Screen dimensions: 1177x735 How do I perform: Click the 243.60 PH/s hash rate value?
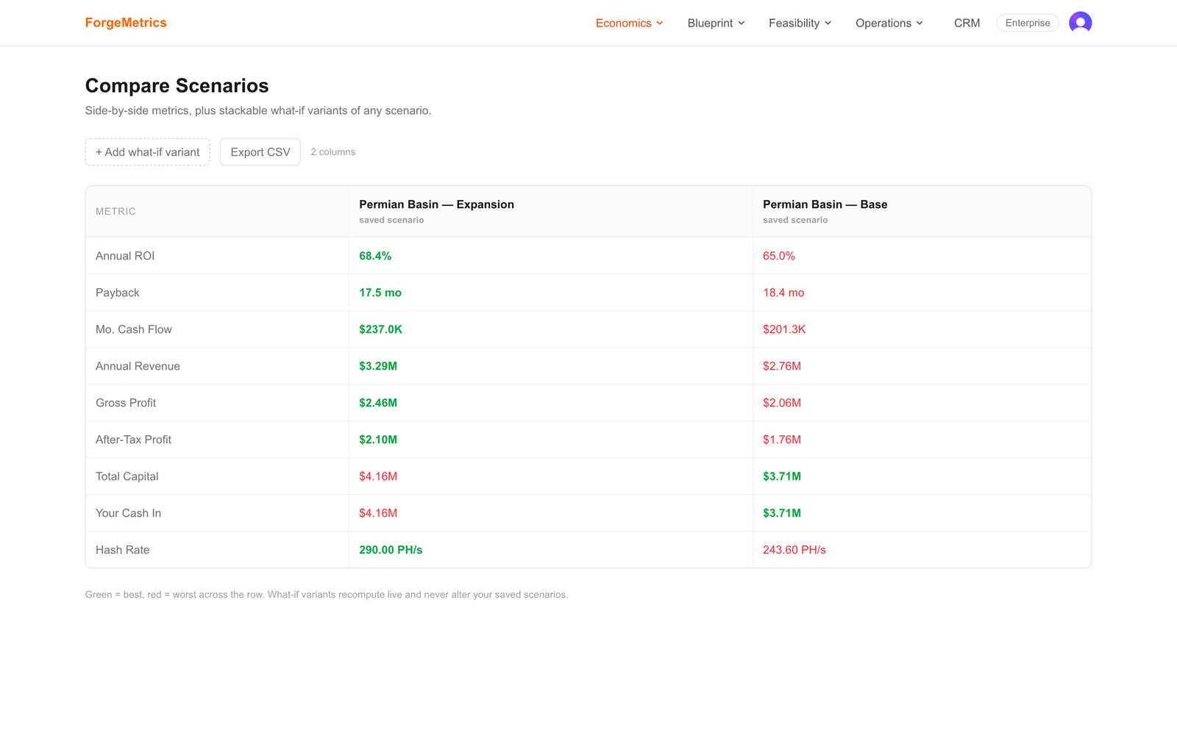coord(794,550)
